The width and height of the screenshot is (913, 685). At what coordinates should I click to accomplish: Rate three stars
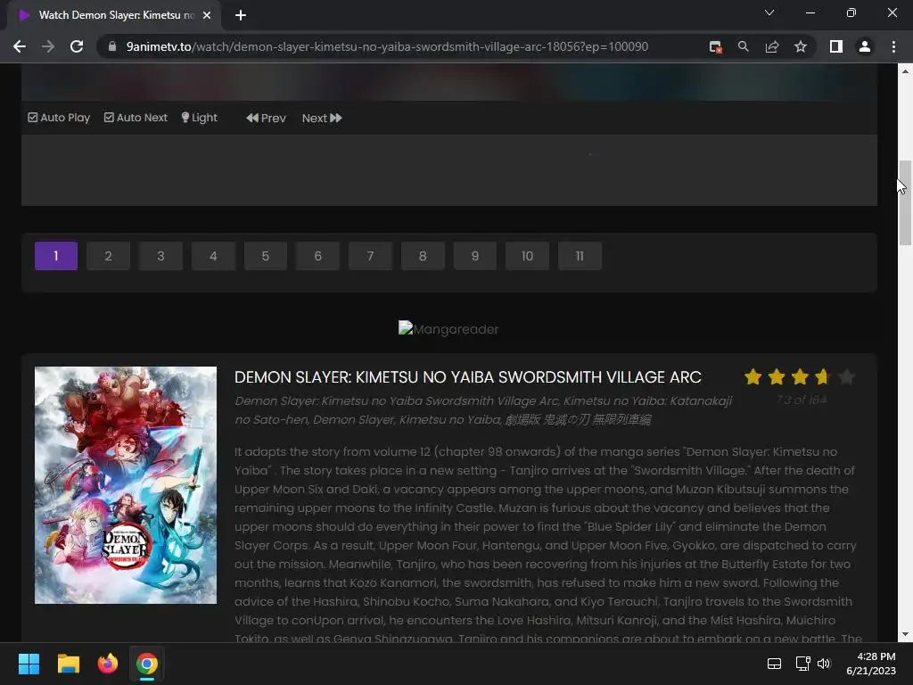click(800, 377)
